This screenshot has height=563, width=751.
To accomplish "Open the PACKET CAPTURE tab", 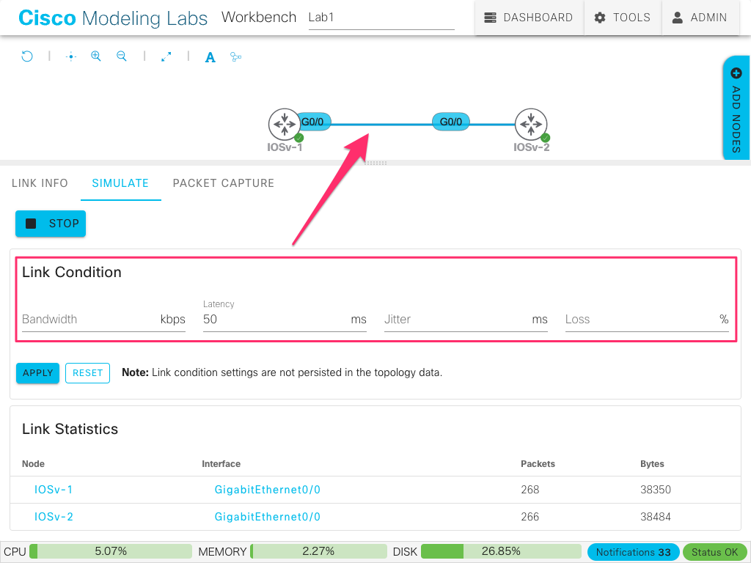I will click(x=224, y=183).
